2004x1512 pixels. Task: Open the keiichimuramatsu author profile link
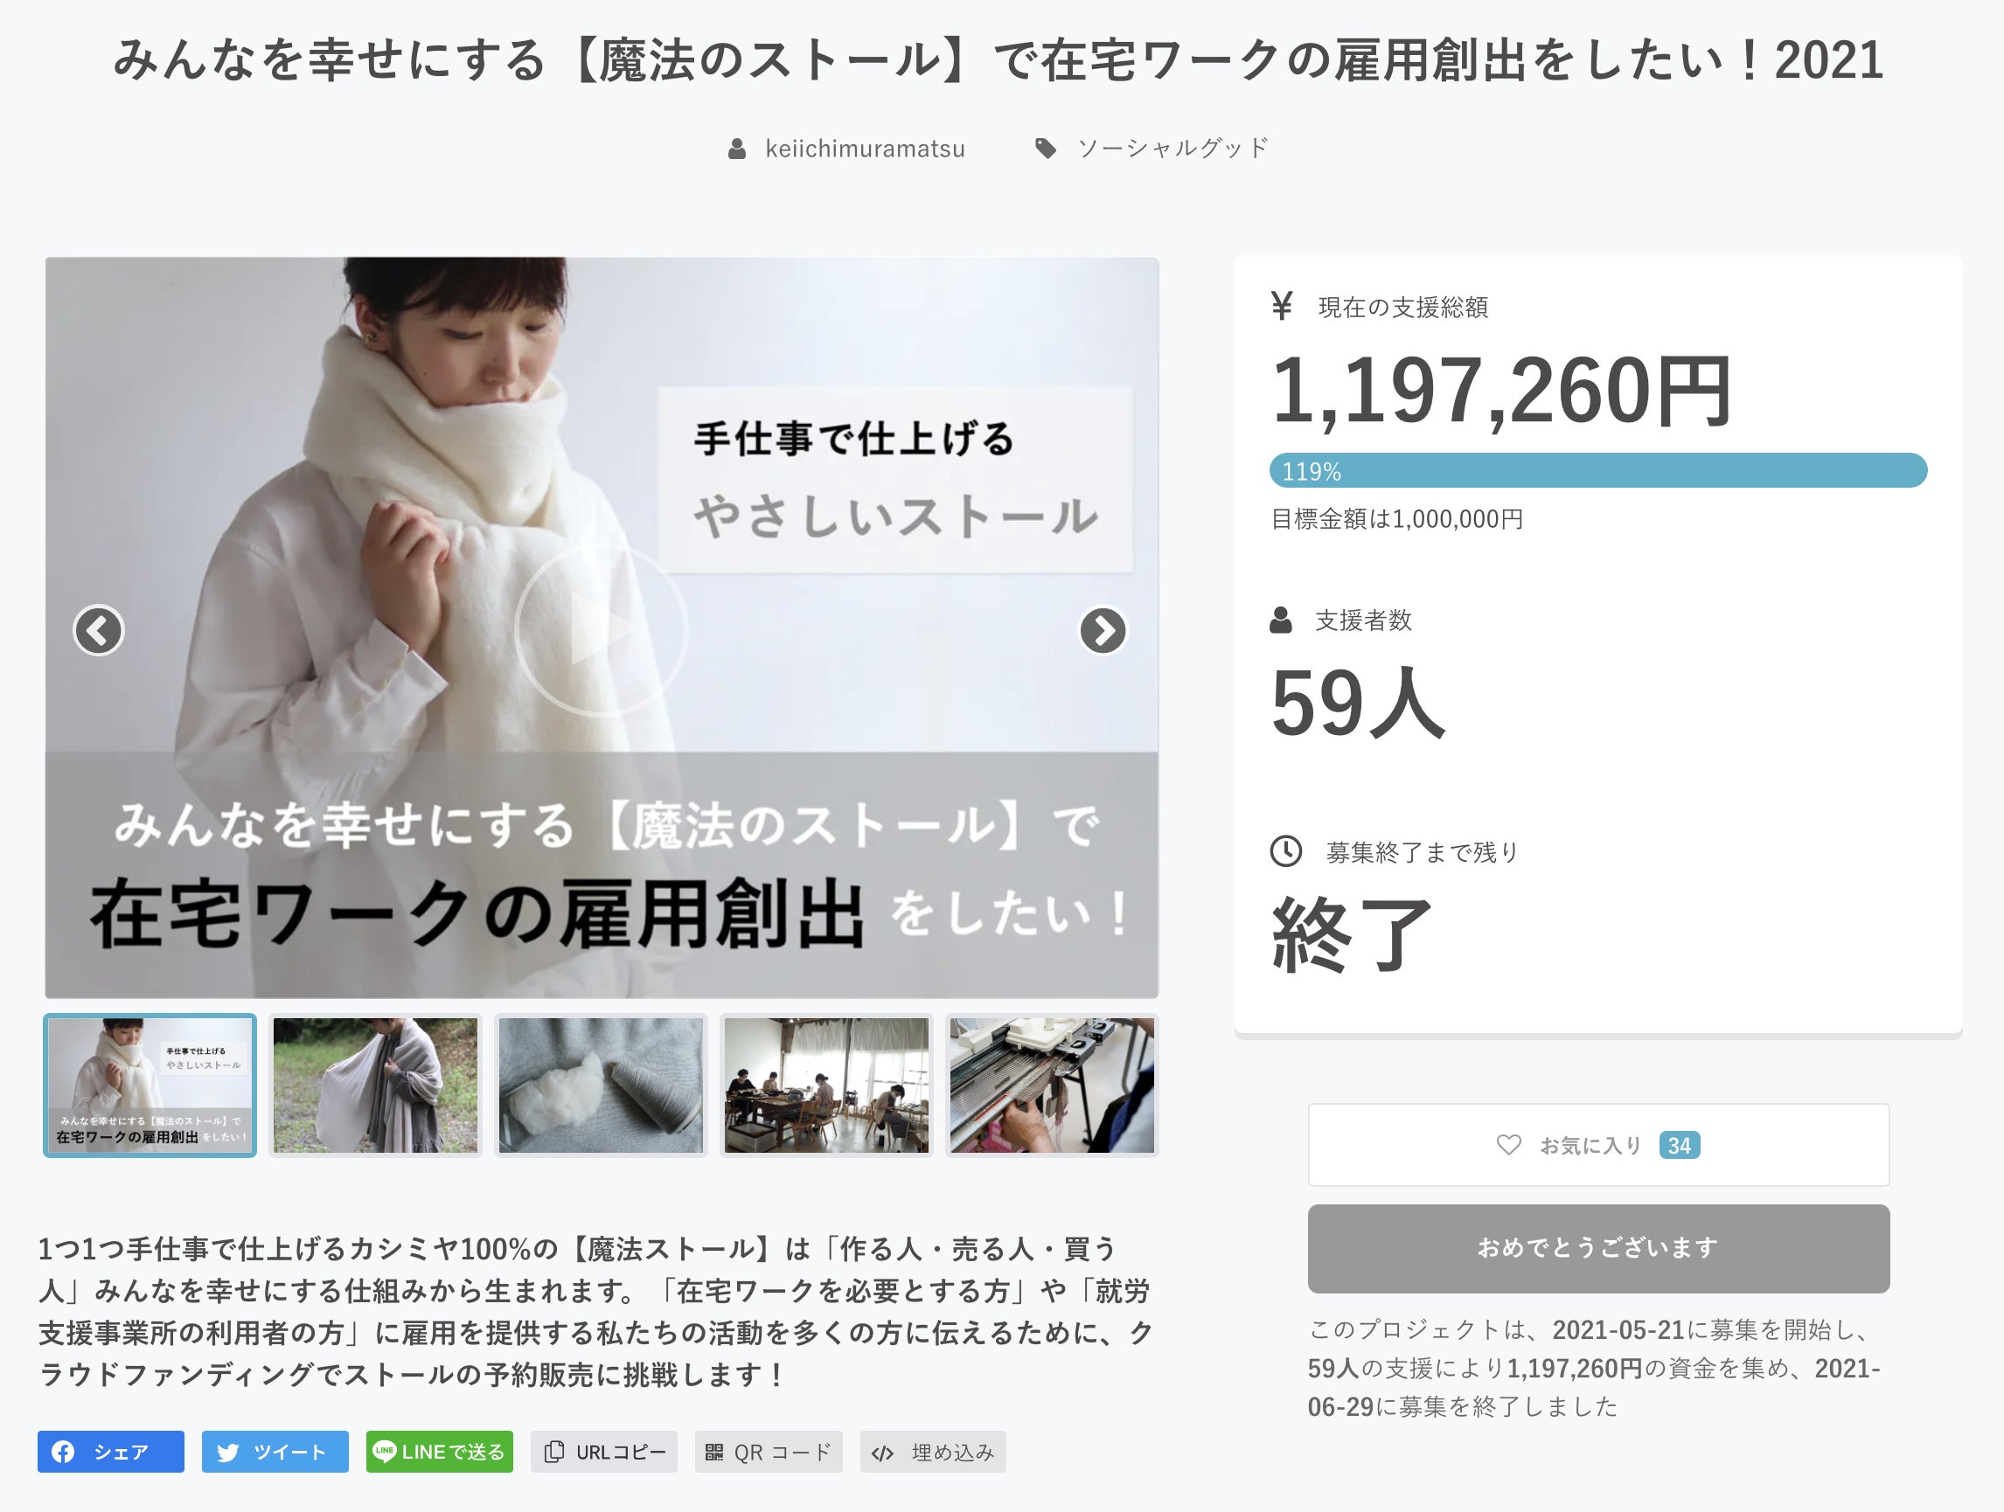pos(865,149)
